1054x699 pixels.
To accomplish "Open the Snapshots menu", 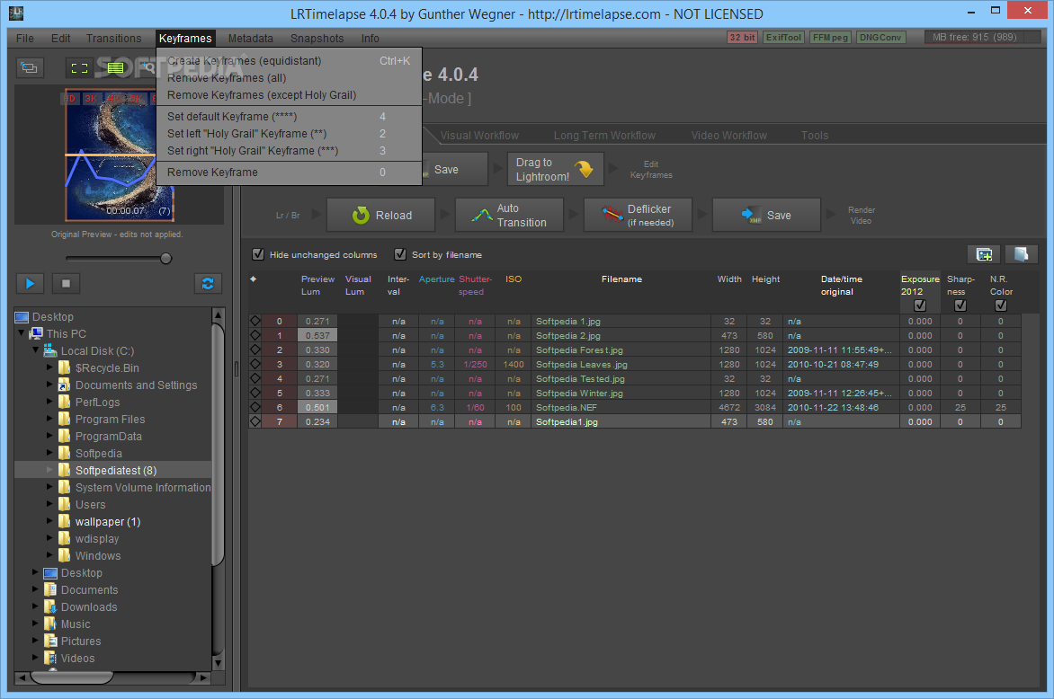I will click(317, 39).
